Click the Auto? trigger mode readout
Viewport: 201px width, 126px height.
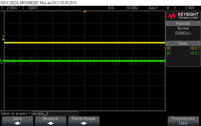[153, 8]
